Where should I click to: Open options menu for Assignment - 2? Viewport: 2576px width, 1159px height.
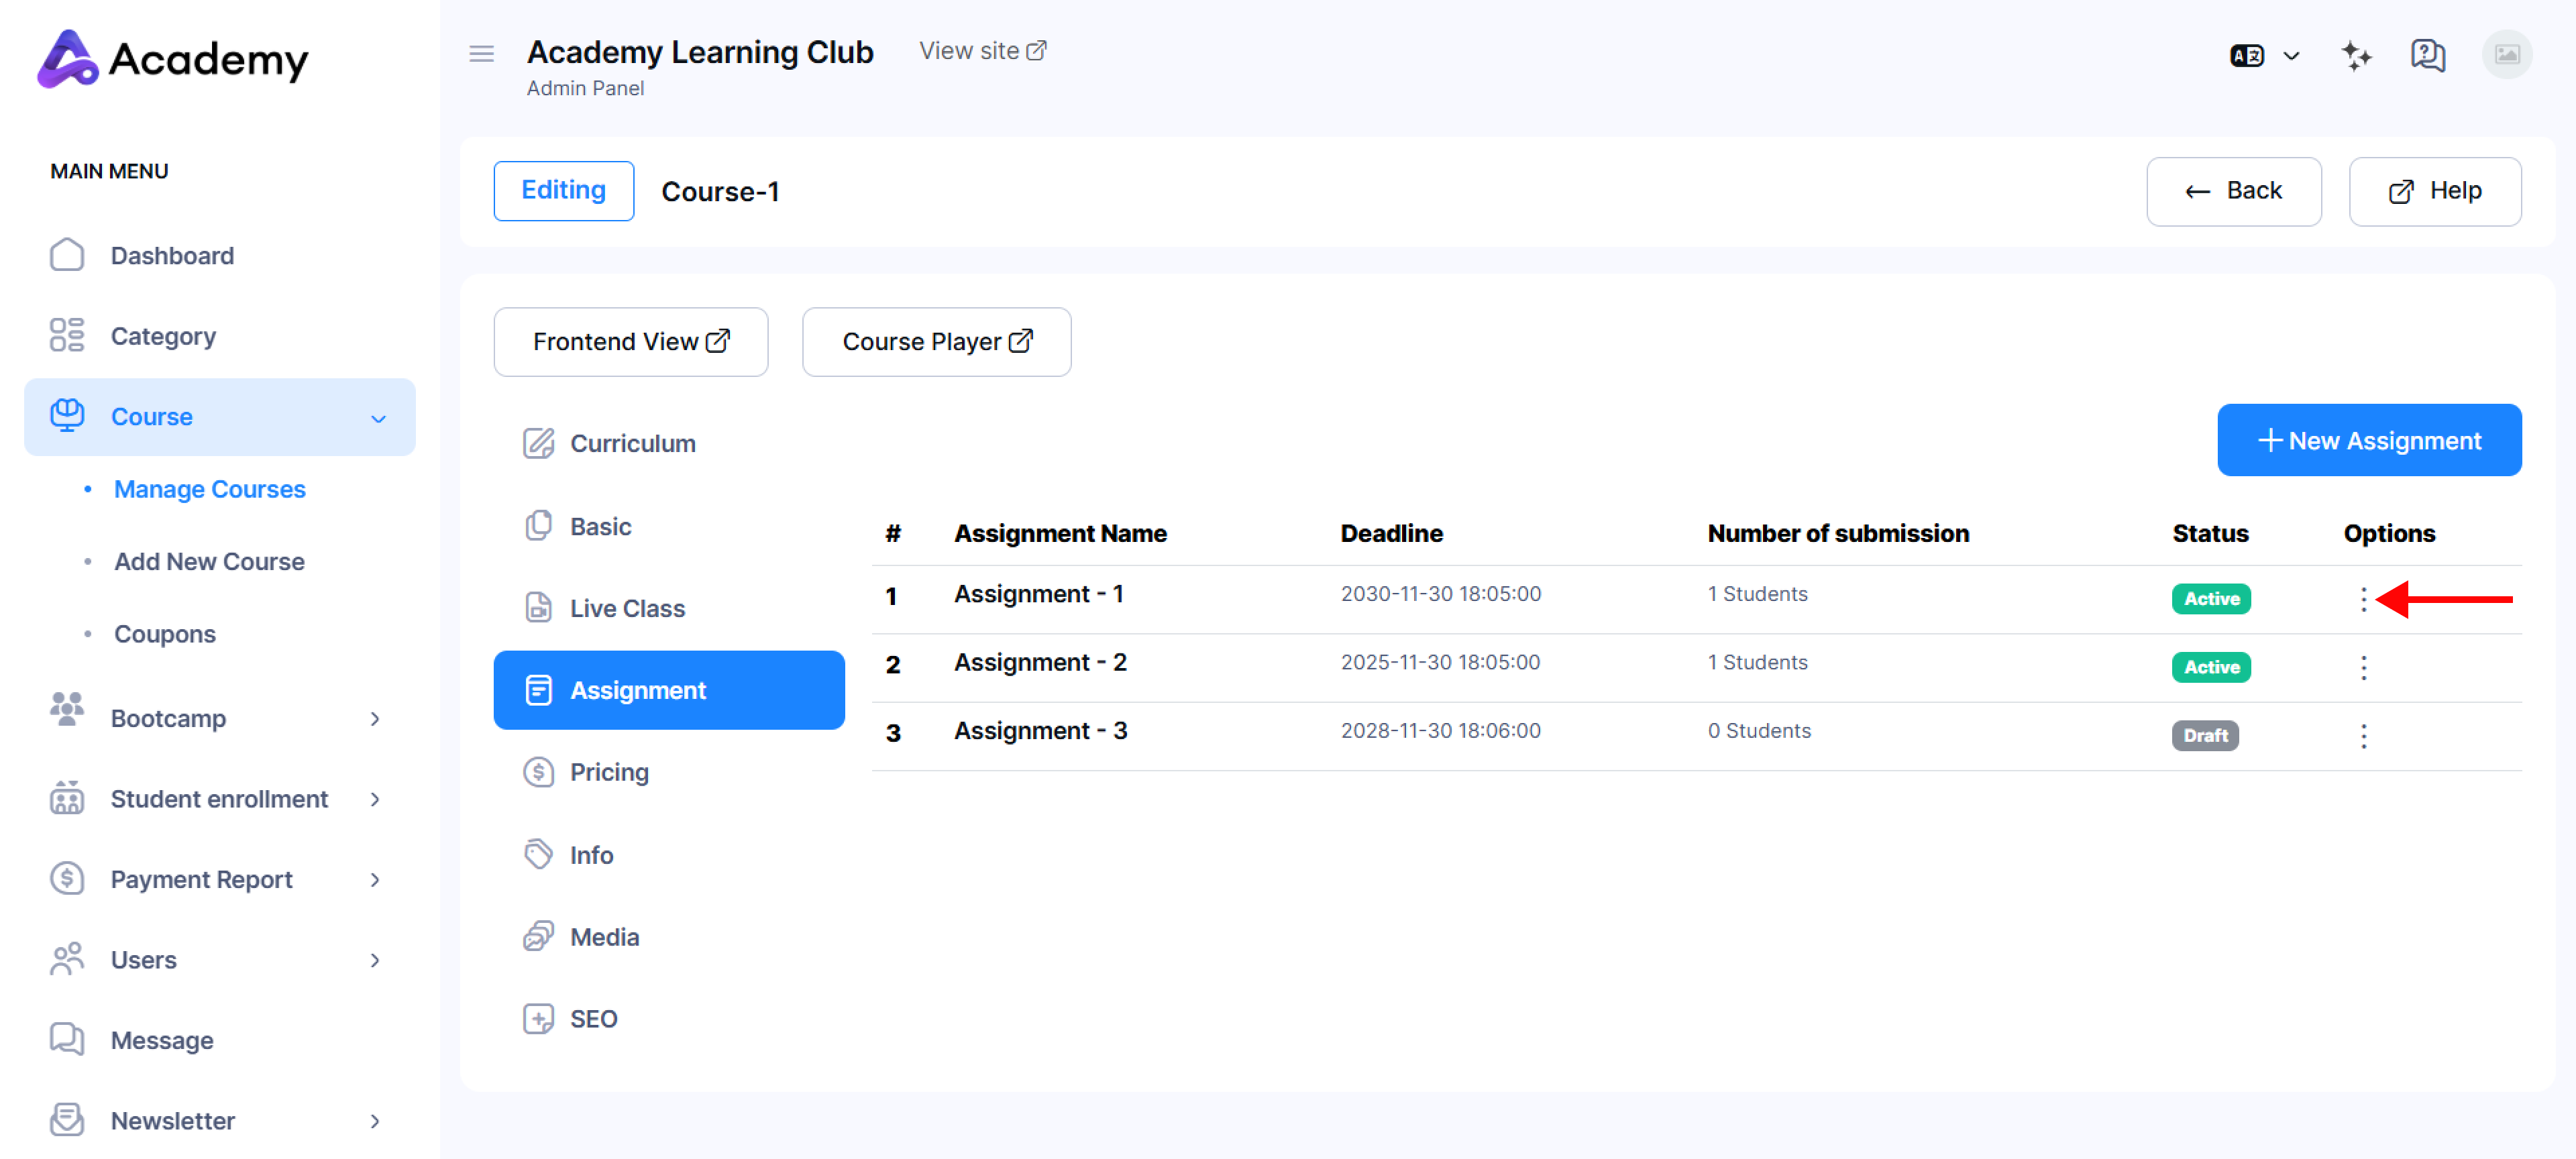pyautogui.click(x=2363, y=667)
